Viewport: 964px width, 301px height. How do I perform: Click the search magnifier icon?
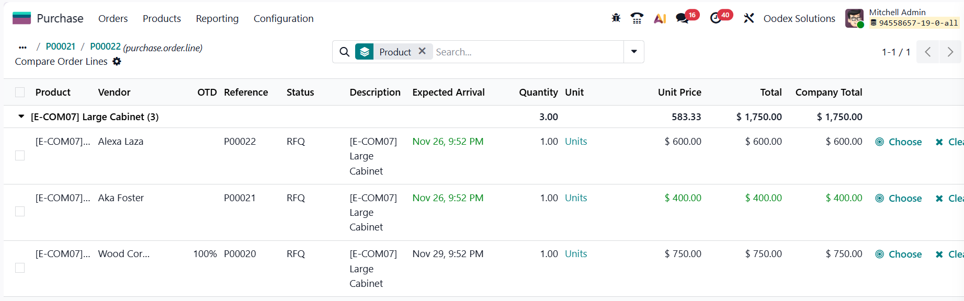coord(344,52)
